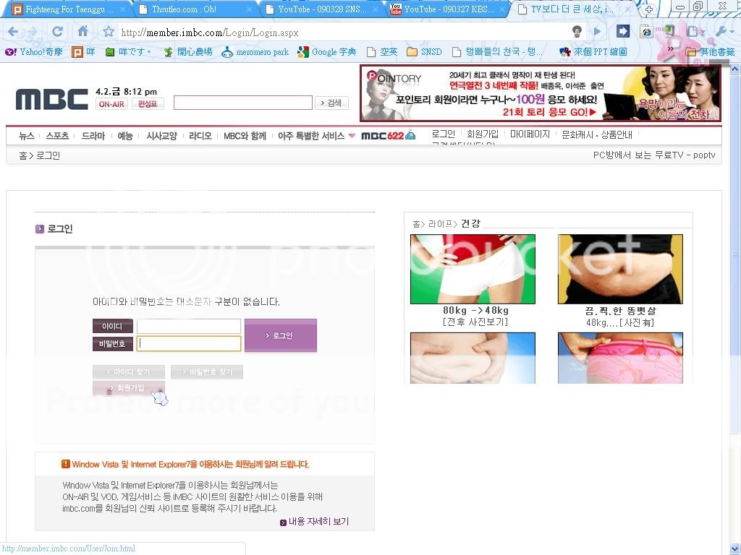
Task: Open the new tab button
Action: point(649,9)
